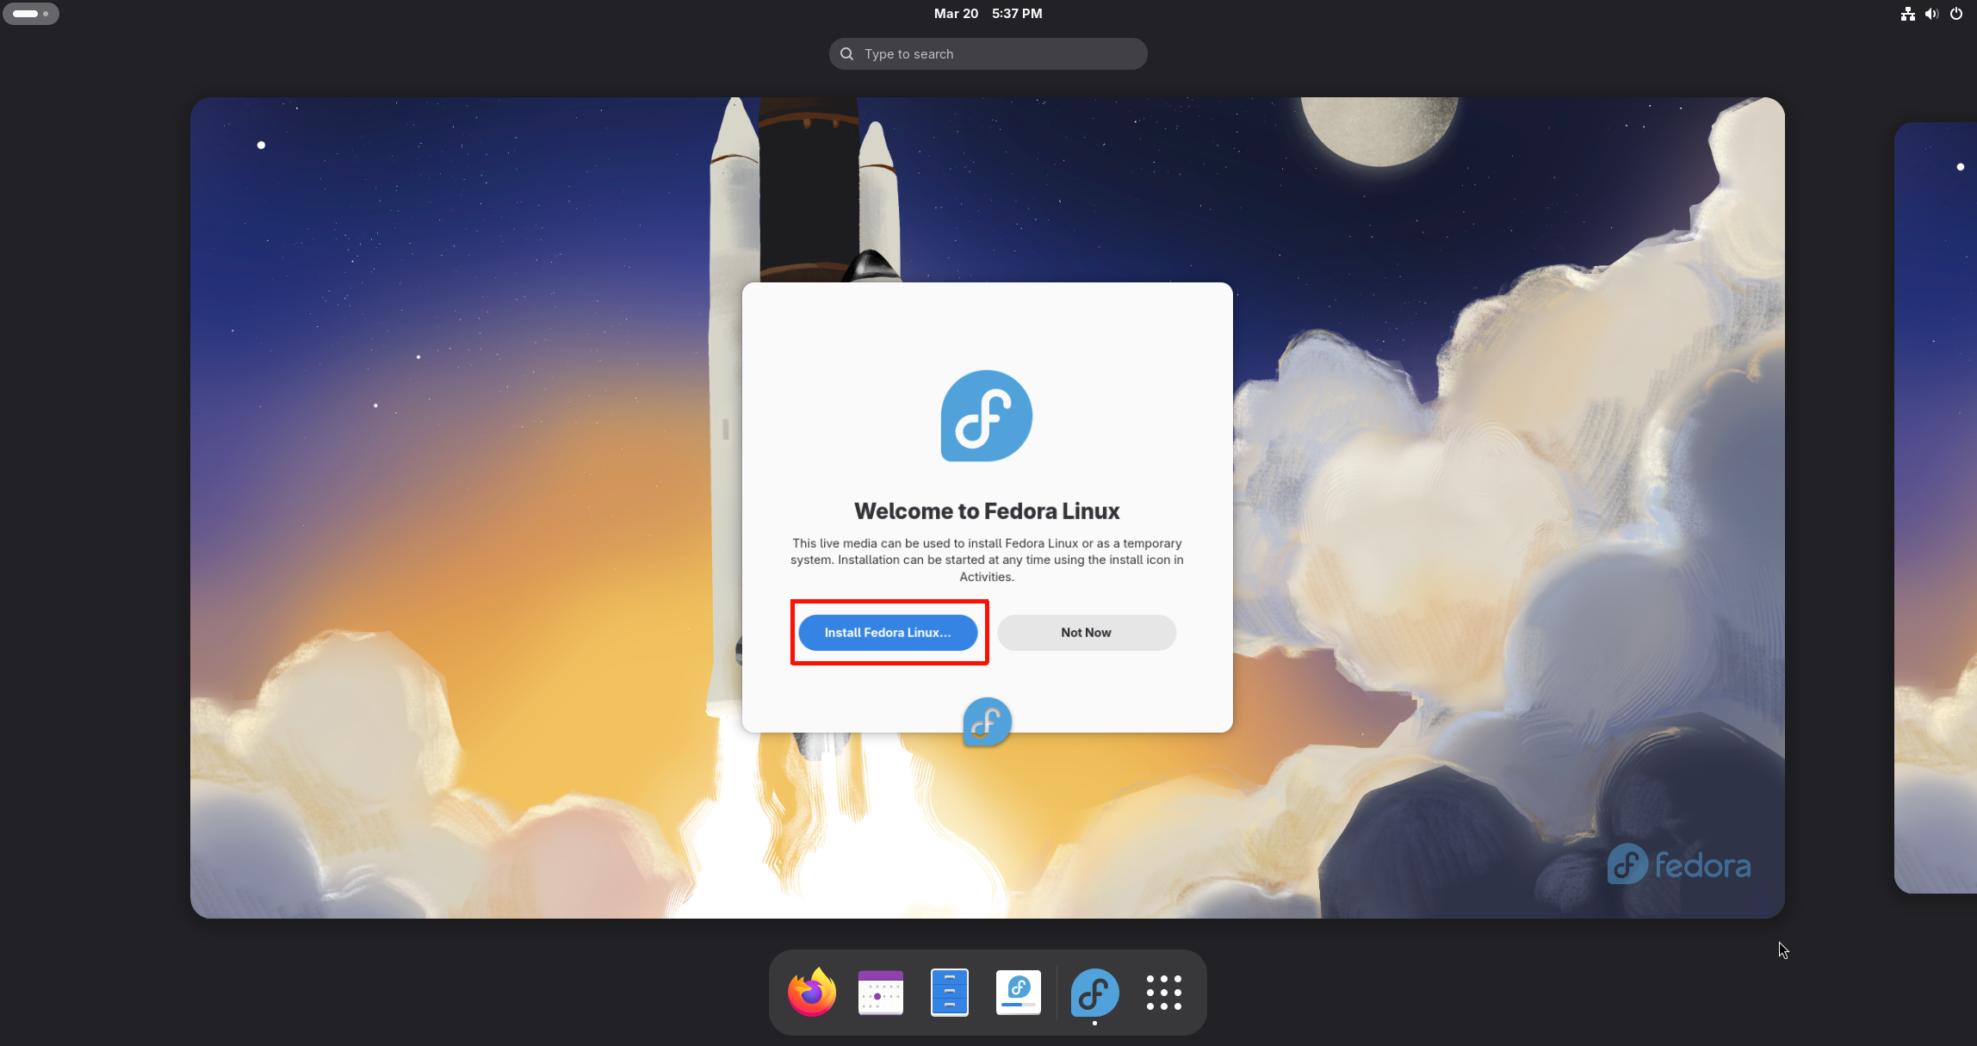Click the fedora watermark on the wallpaper
This screenshot has height=1046, width=1977.
[x=1678, y=864]
